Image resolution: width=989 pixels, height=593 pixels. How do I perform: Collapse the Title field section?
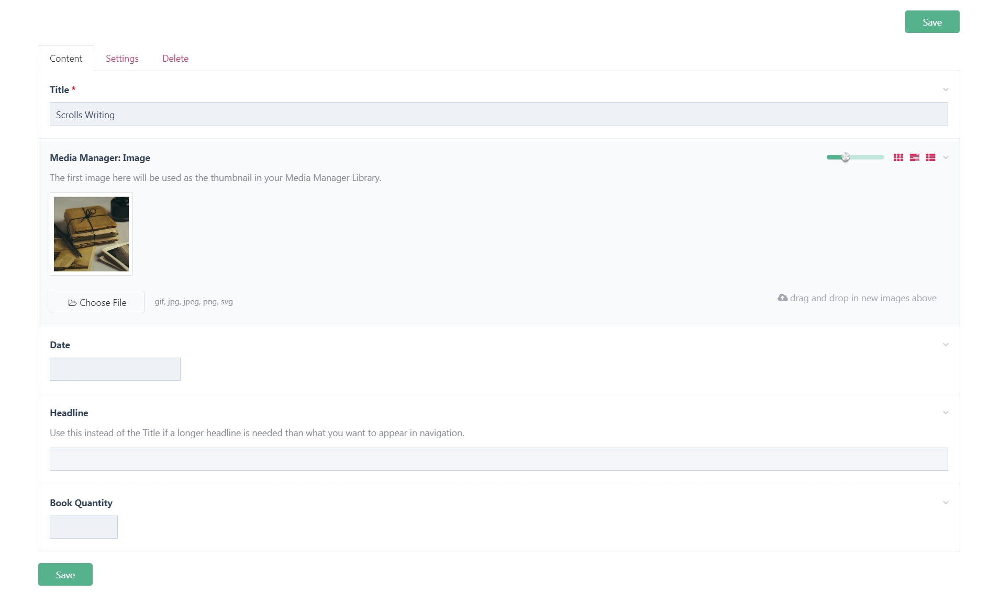coord(946,89)
